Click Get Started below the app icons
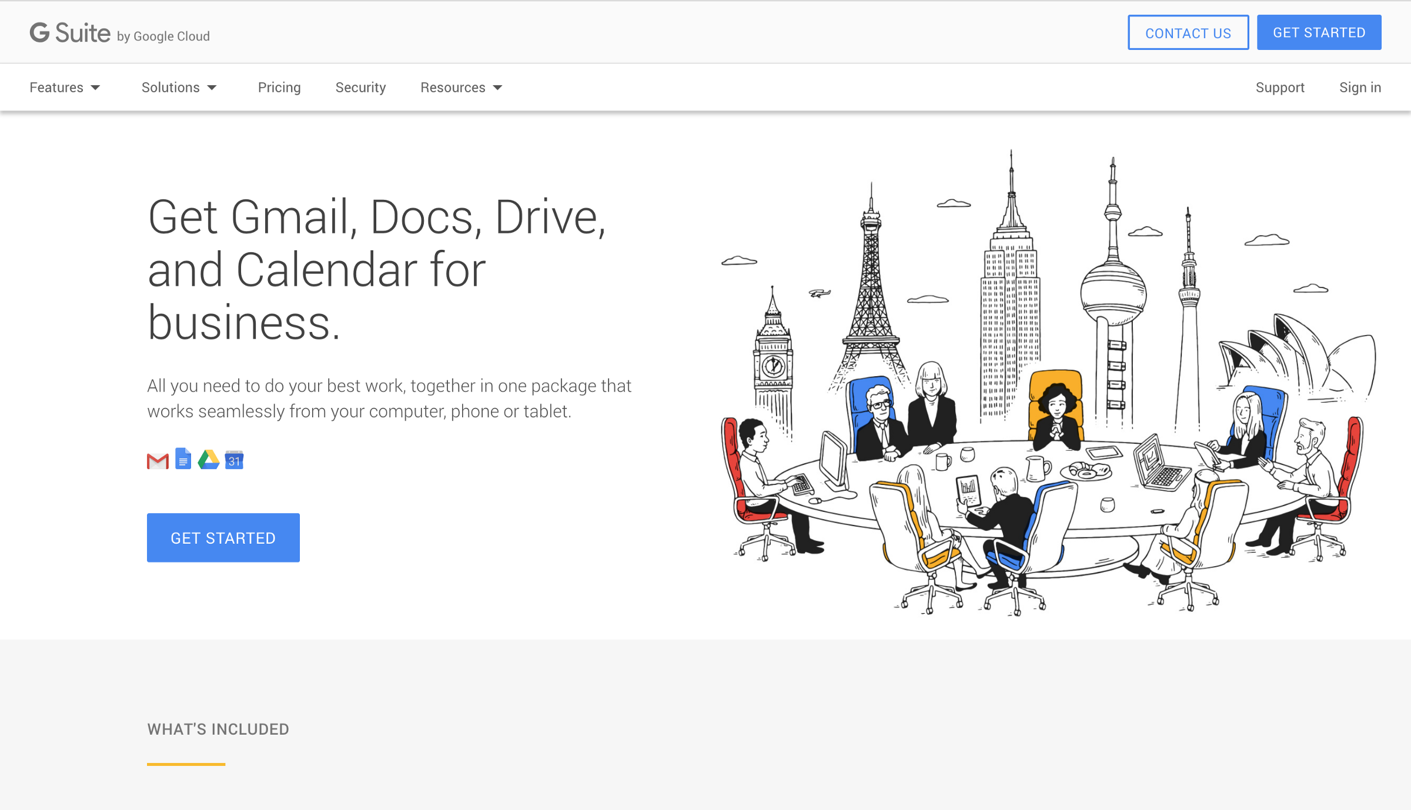The image size is (1411, 810). 223,538
